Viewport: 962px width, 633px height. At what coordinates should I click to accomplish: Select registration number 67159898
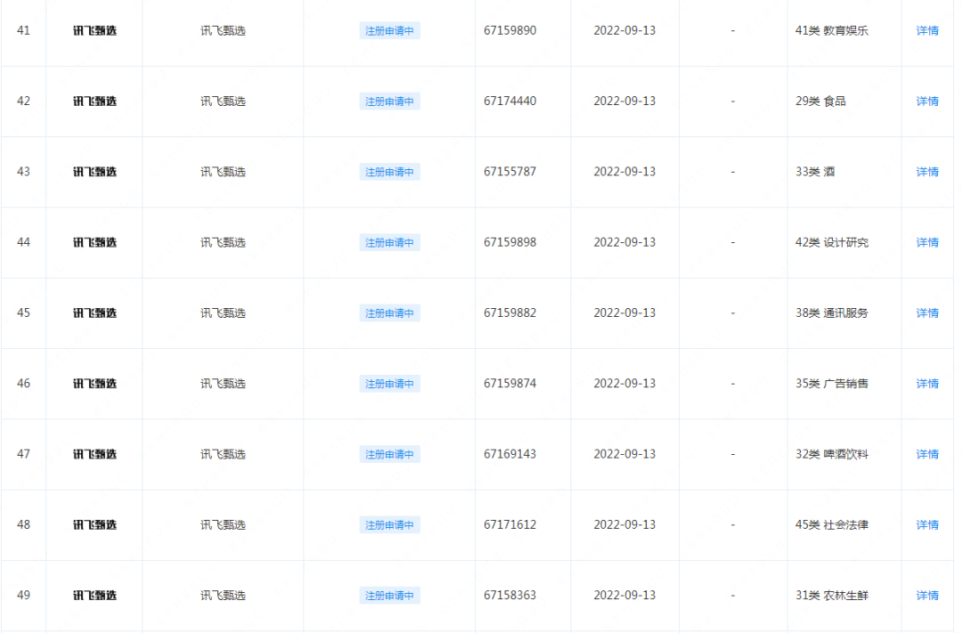pos(510,242)
